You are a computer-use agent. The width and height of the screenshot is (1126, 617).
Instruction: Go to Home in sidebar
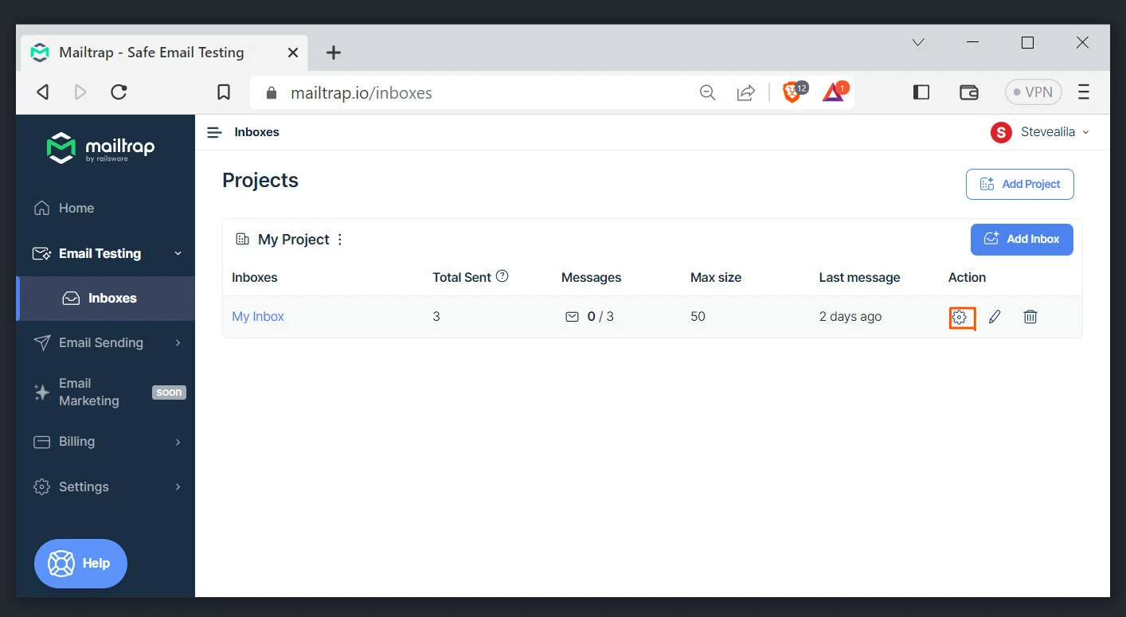point(76,208)
